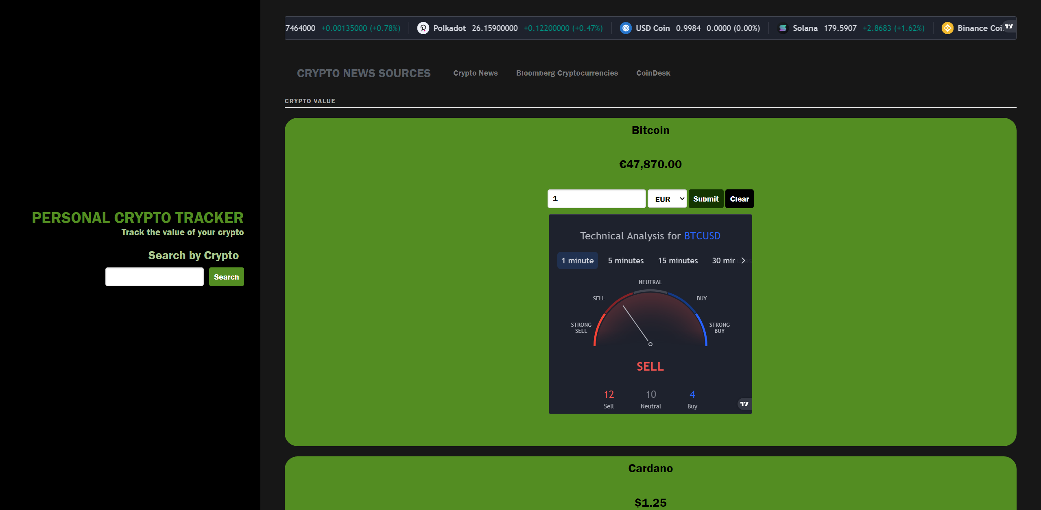This screenshot has width=1041, height=510.
Task: Click the USD Coin icon in ticker
Action: [x=626, y=28]
